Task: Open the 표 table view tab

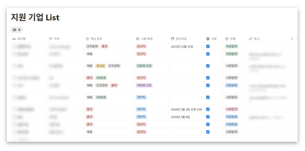Action: click(16, 30)
